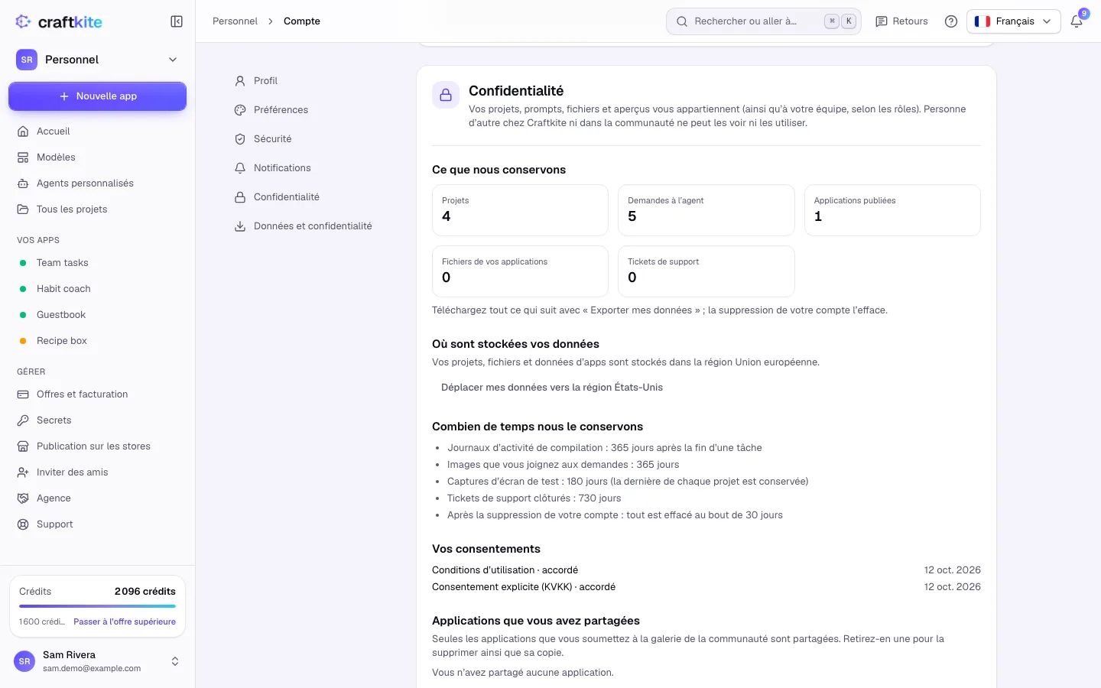
Task: Open the Habit coach app
Action: pos(97,289)
